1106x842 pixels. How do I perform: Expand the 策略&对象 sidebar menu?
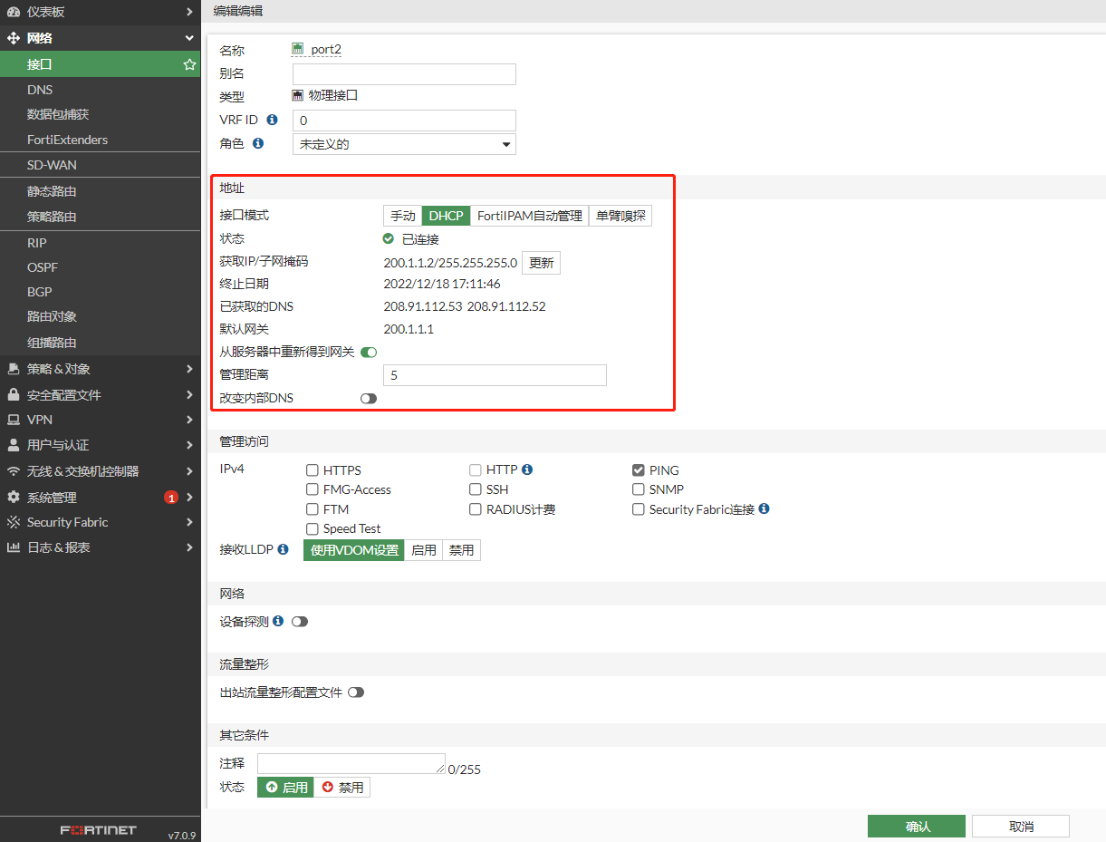click(100, 369)
